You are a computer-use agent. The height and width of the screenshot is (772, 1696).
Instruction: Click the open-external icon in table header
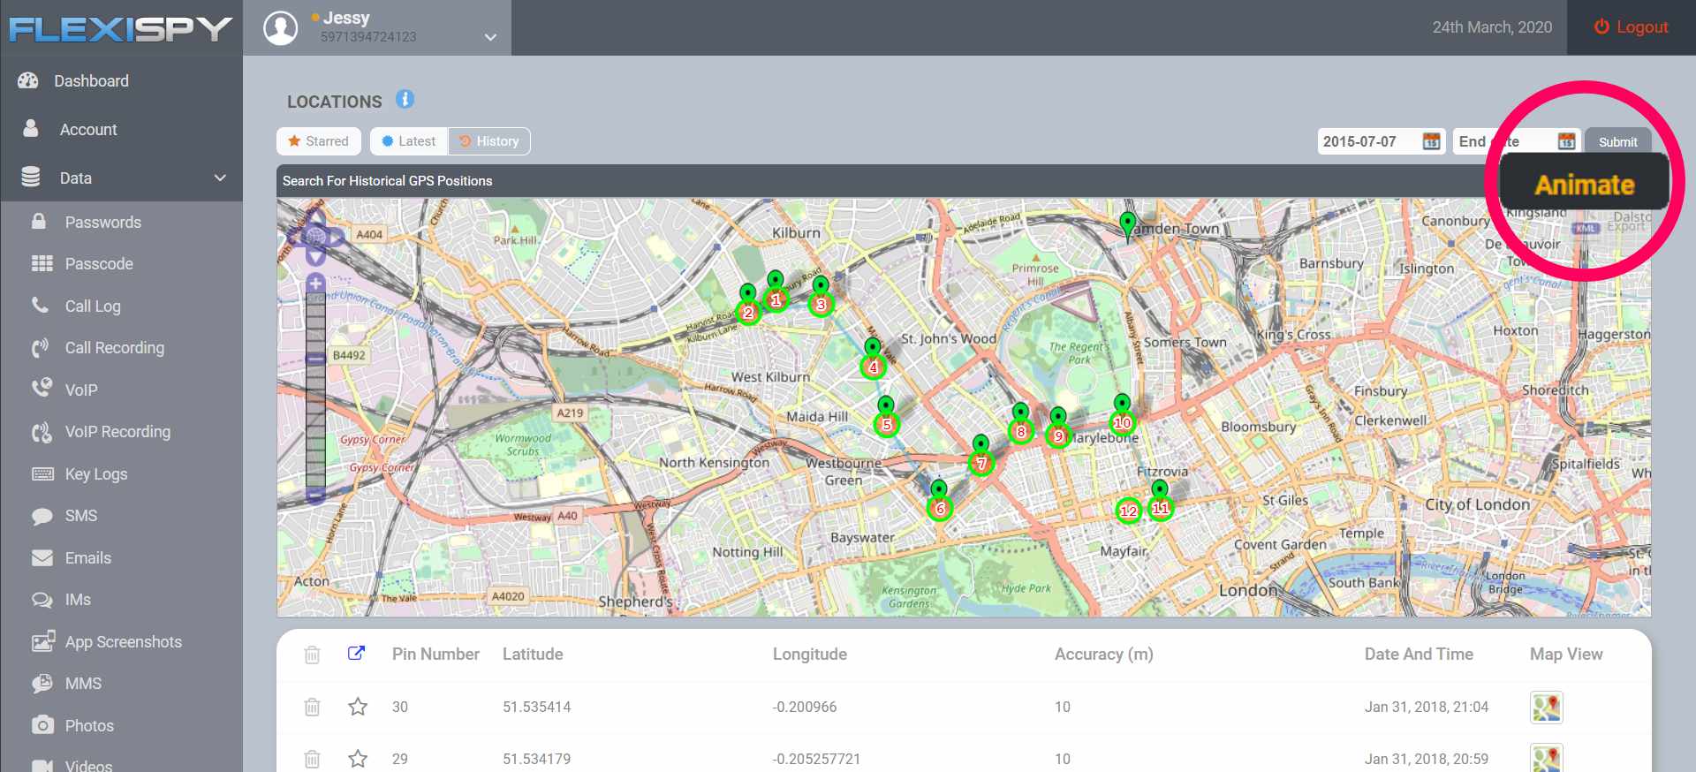[356, 653]
